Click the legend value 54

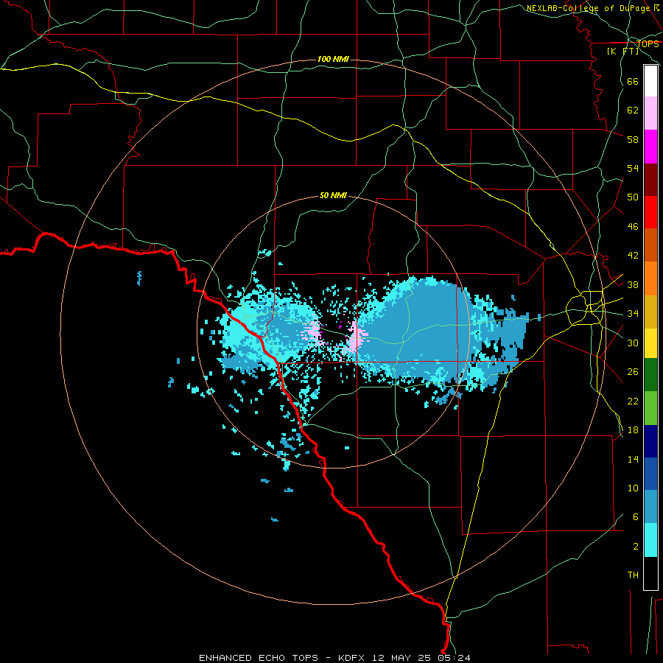tap(633, 168)
